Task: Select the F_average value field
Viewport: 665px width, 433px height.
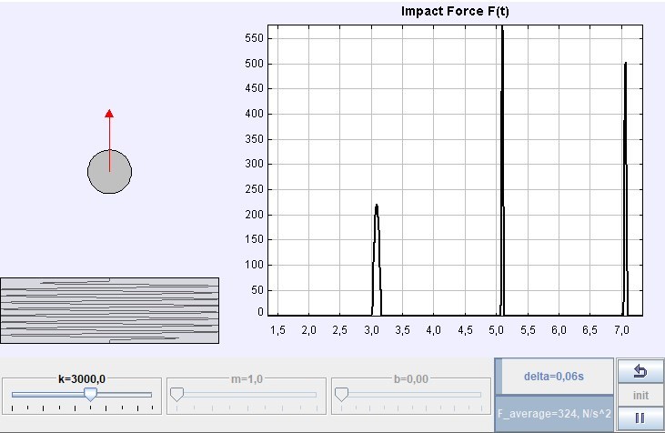Action: [553, 413]
